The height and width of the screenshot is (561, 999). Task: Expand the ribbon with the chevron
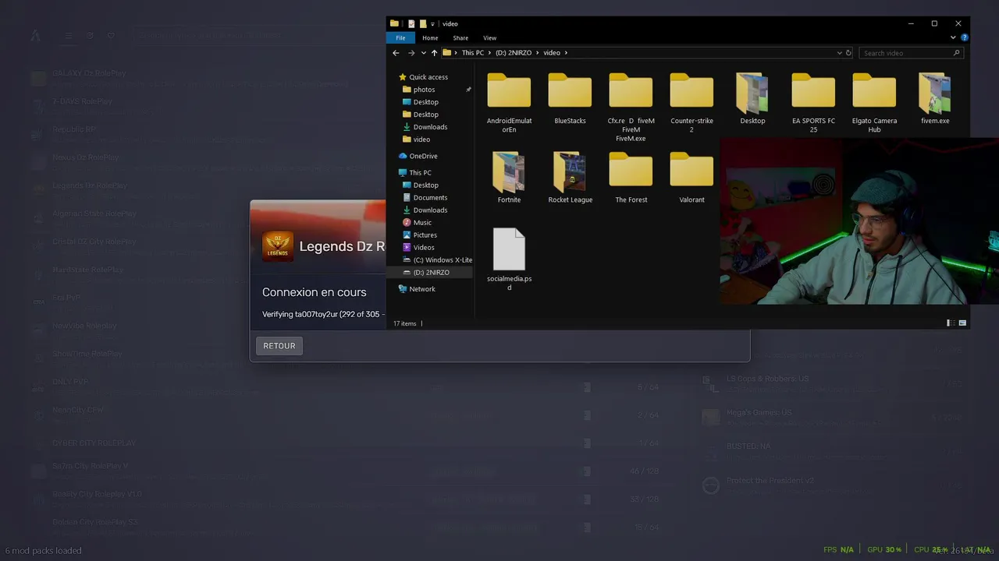953,37
